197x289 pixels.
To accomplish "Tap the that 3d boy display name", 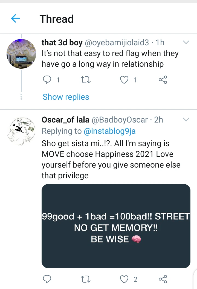I will click(62, 43).
